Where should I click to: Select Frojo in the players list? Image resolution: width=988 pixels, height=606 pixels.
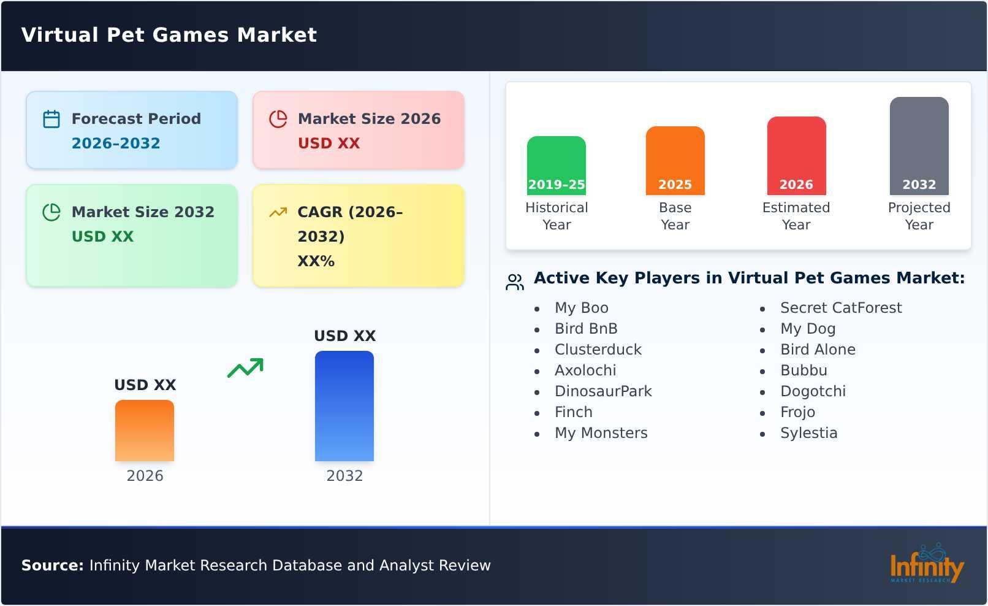click(797, 412)
